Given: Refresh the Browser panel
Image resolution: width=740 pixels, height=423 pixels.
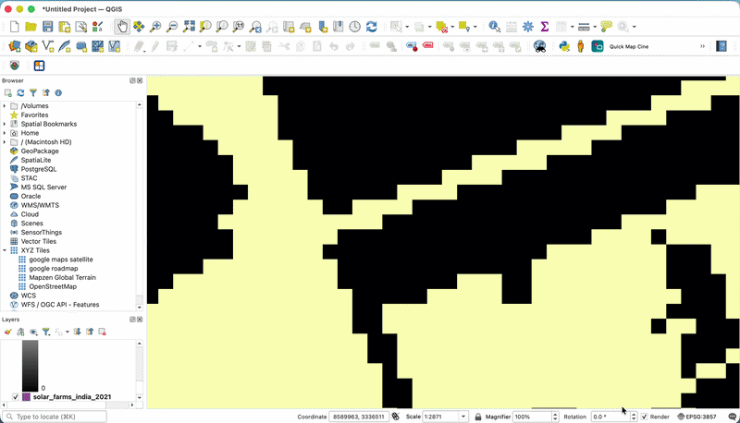Looking at the screenshot, I should (x=20, y=92).
